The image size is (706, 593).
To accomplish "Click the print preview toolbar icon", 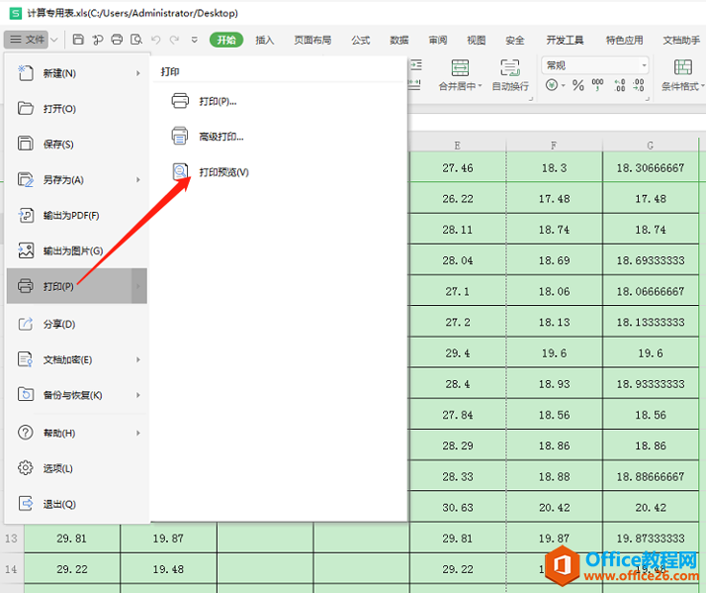I will (x=136, y=40).
